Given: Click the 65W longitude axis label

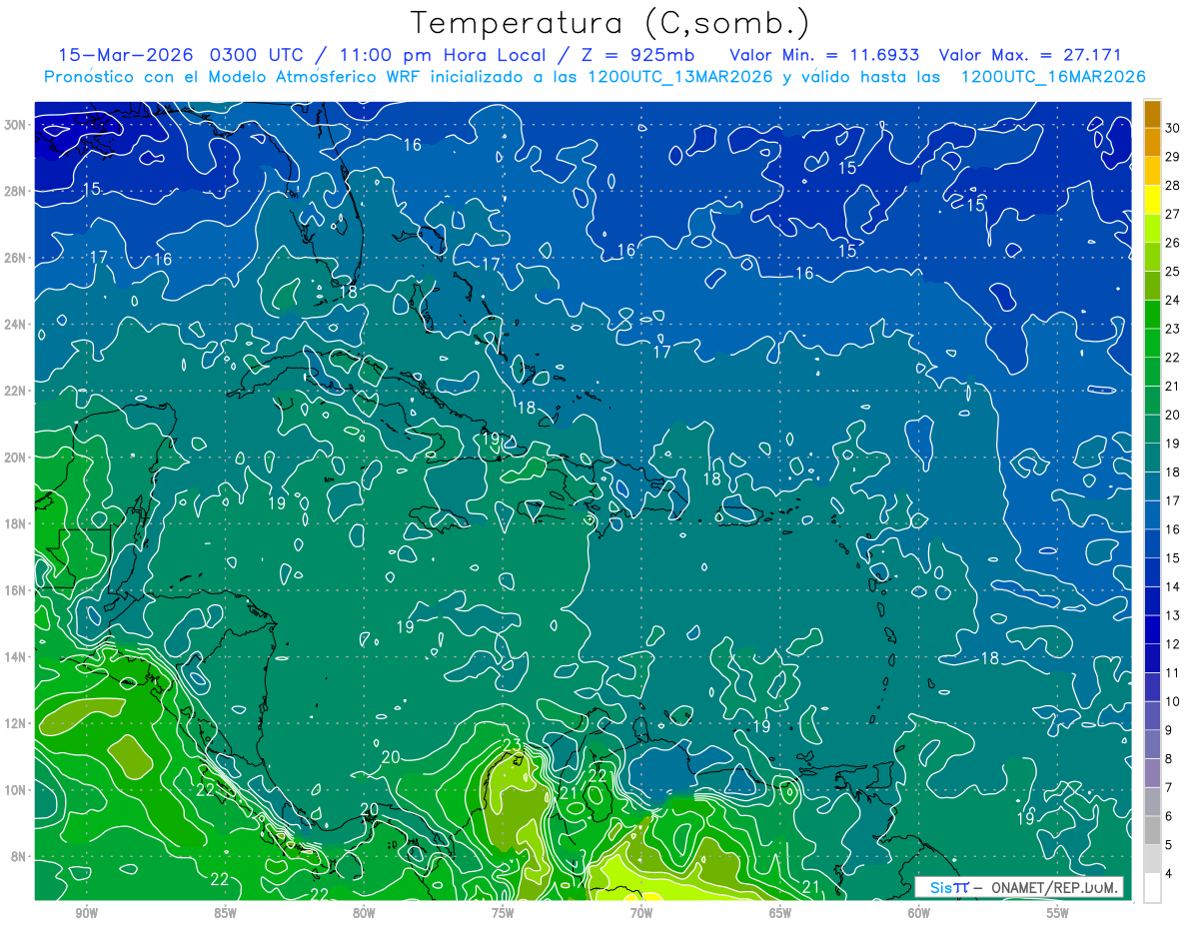Looking at the screenshot, I should coord(780,913).
